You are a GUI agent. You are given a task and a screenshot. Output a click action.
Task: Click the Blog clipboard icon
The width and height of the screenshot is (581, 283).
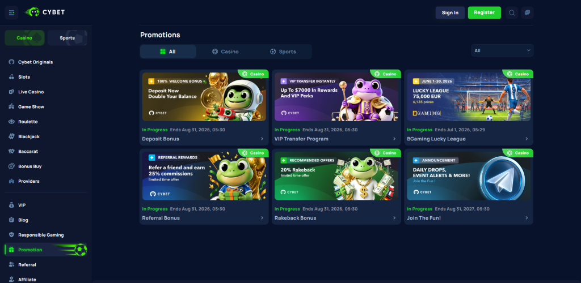11,220
